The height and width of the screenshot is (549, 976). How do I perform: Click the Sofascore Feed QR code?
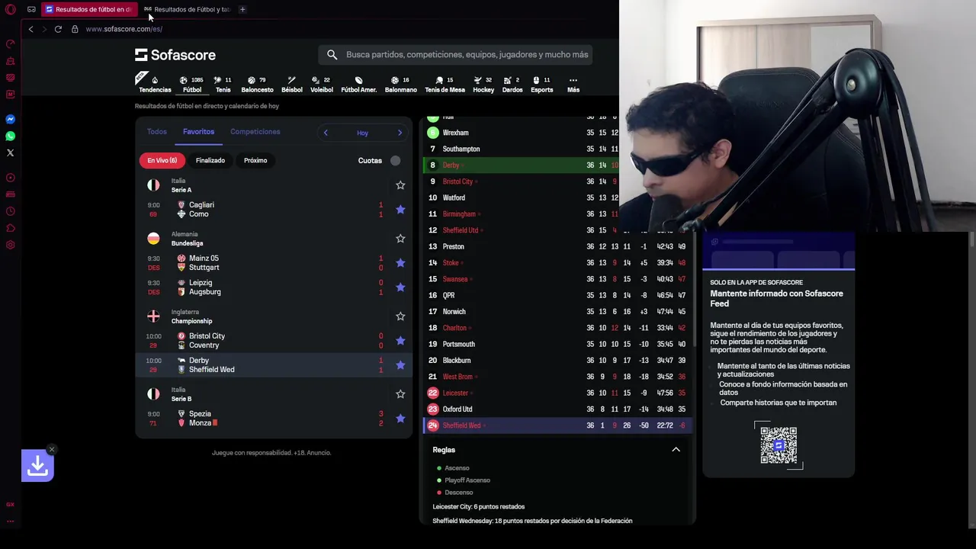click(x=779, y=445)
